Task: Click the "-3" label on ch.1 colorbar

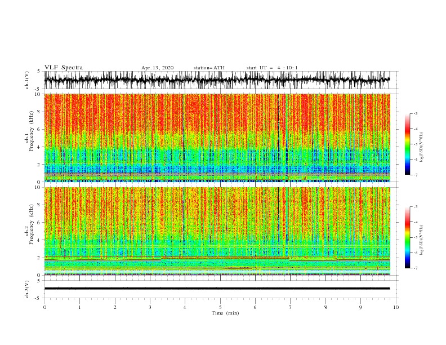Action: [415, 113]
